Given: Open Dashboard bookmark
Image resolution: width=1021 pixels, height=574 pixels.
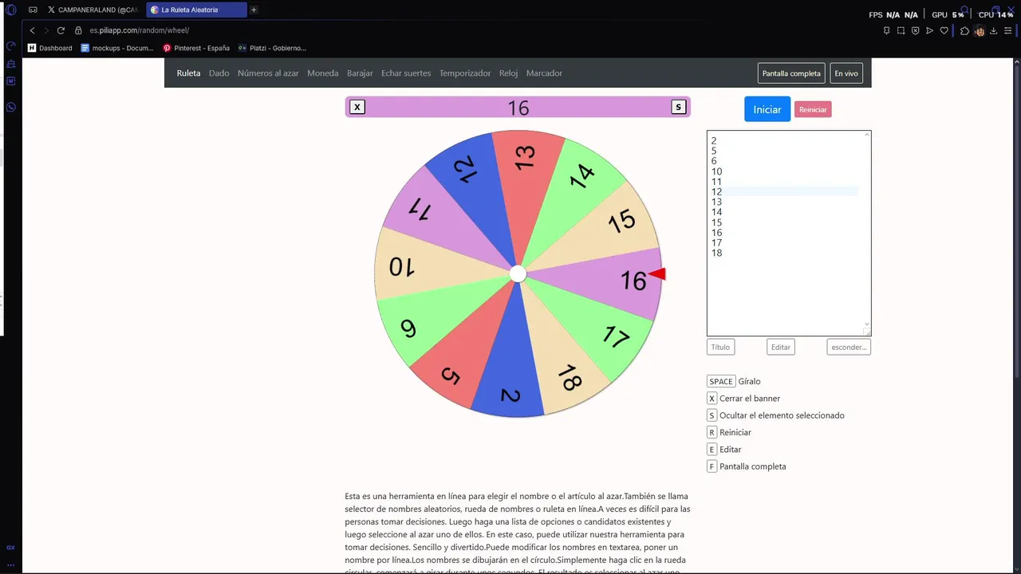Looking at the screenshot, I should (x=50, y=48).
